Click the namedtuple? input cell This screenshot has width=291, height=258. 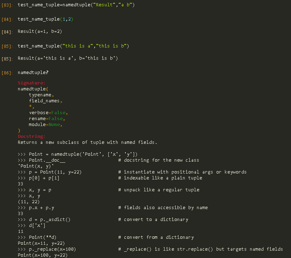33,73
